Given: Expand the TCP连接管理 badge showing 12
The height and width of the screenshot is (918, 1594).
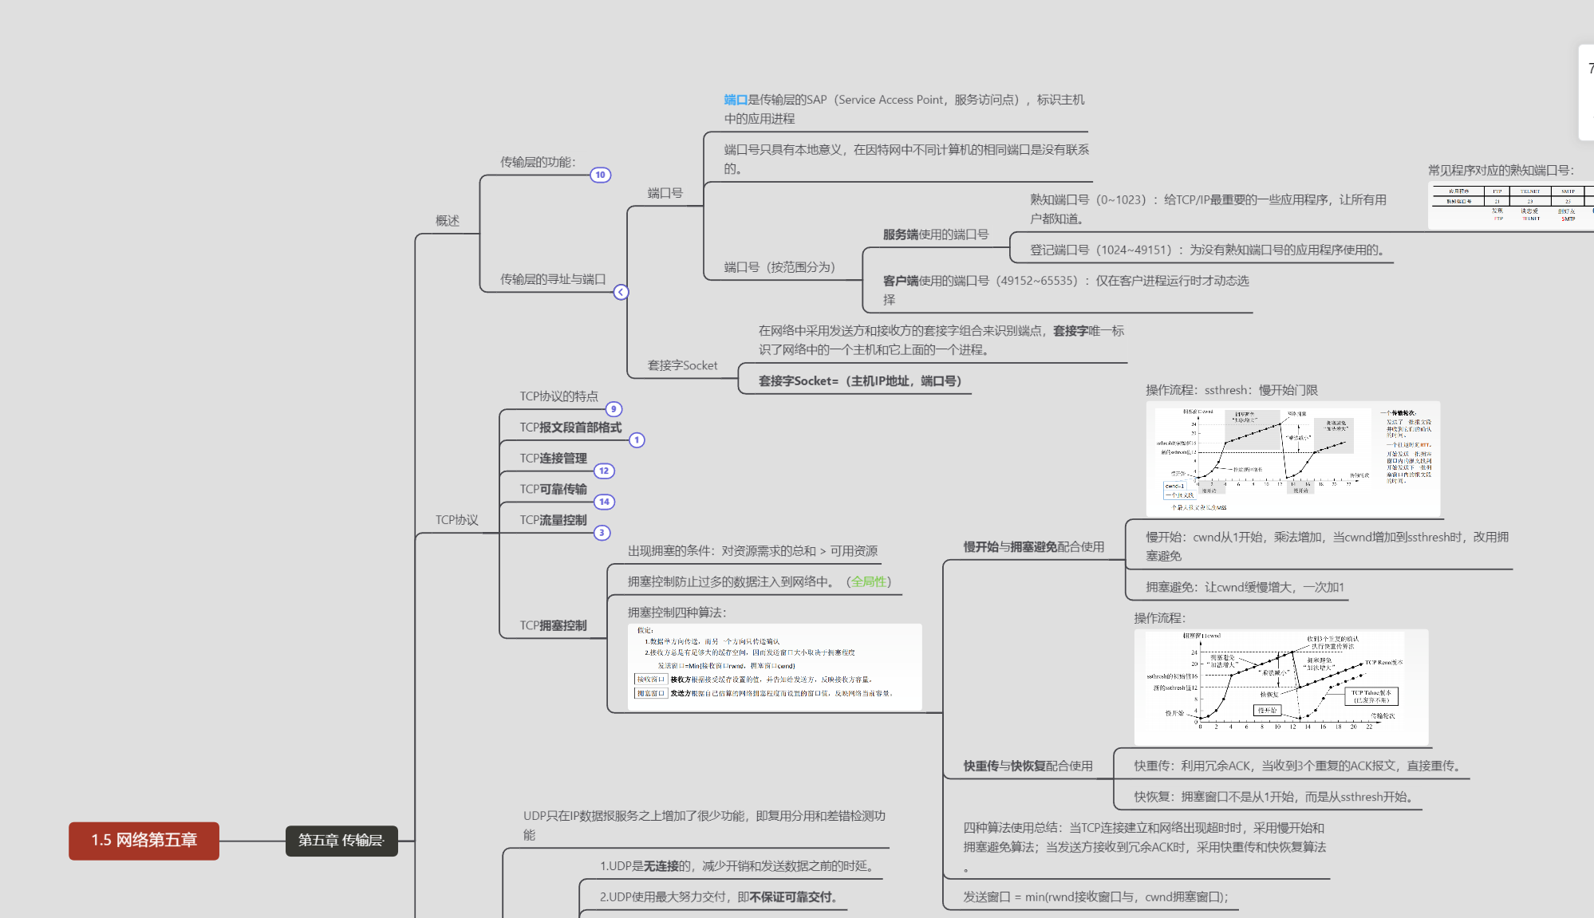Looking at the screenshot, I should (x=604, y=471).
